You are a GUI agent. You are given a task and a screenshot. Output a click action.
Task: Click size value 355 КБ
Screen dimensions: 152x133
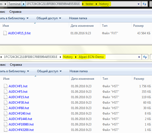(146, 91)
